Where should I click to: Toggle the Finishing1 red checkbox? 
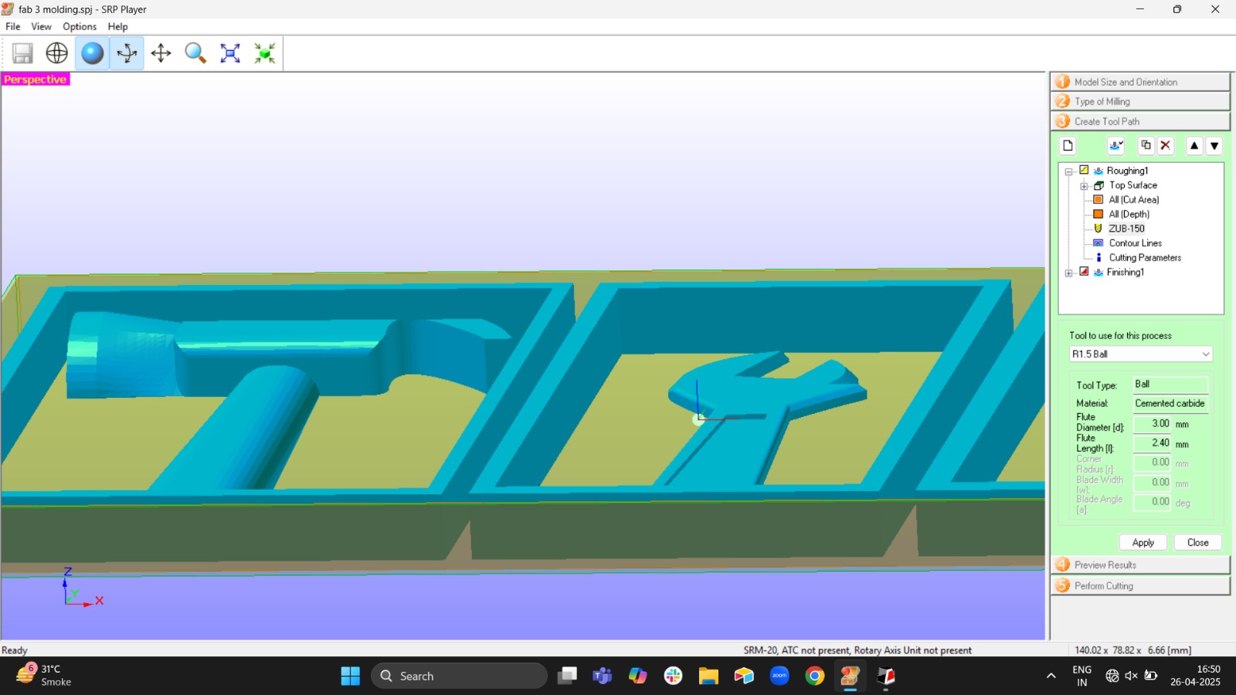point(1084,272)
